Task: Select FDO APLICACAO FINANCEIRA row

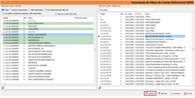Action: point(48,57)
